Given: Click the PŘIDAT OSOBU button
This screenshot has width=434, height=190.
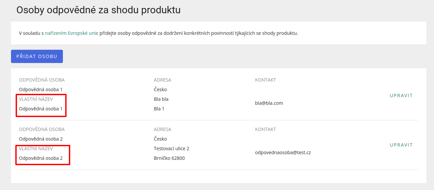Looking at the screenshot, I should (x=37, y=56).
